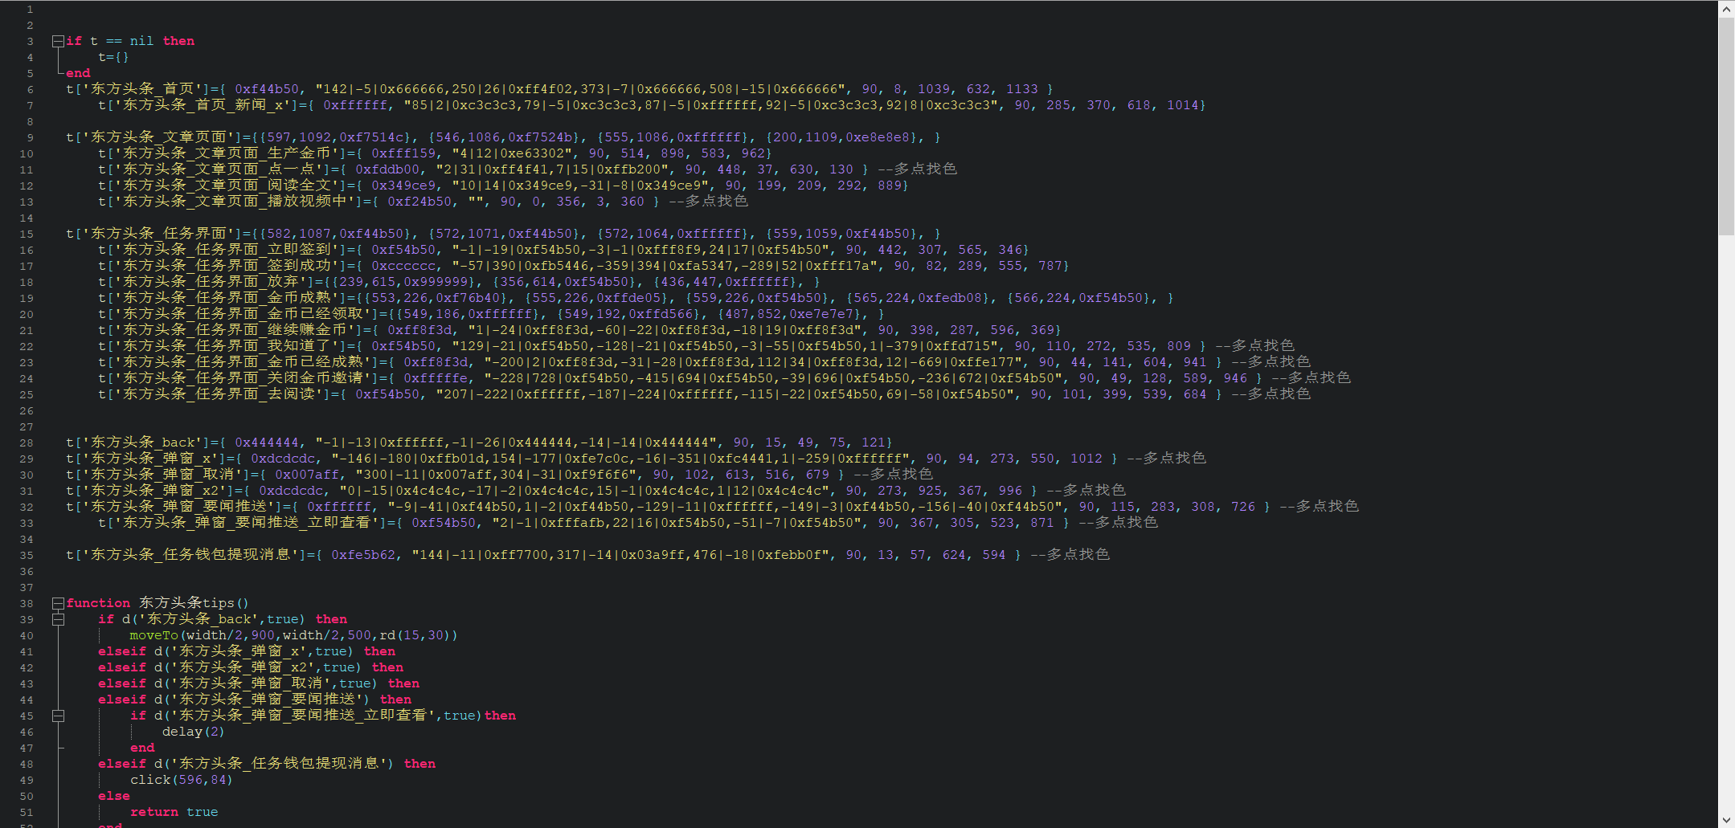Collapse the 东方头条tips function fold marker
Image resolution: width=1735 pixels, height=828 pixels.
coord(58,603)
